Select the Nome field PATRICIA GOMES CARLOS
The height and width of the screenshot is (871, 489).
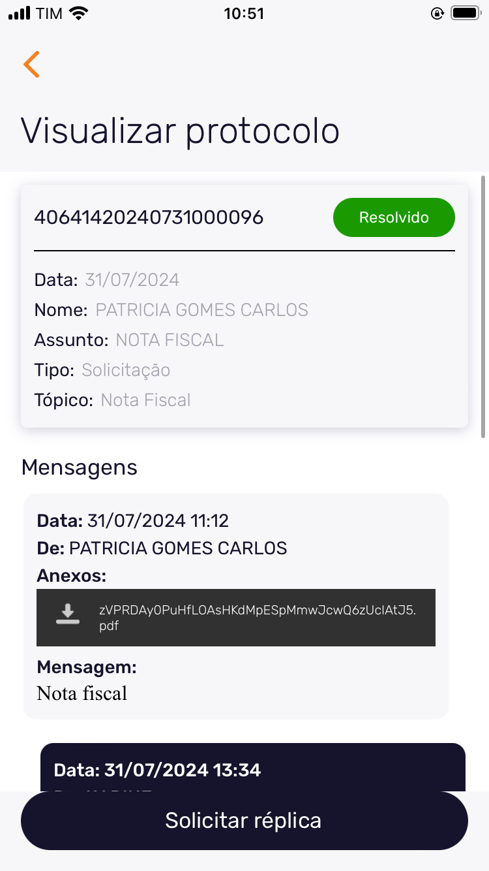[x=201, y=310]
